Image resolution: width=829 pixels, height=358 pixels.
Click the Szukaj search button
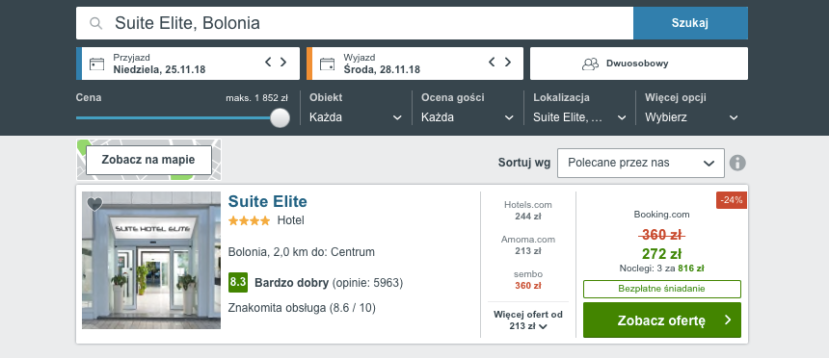click(x=690, y=23)
